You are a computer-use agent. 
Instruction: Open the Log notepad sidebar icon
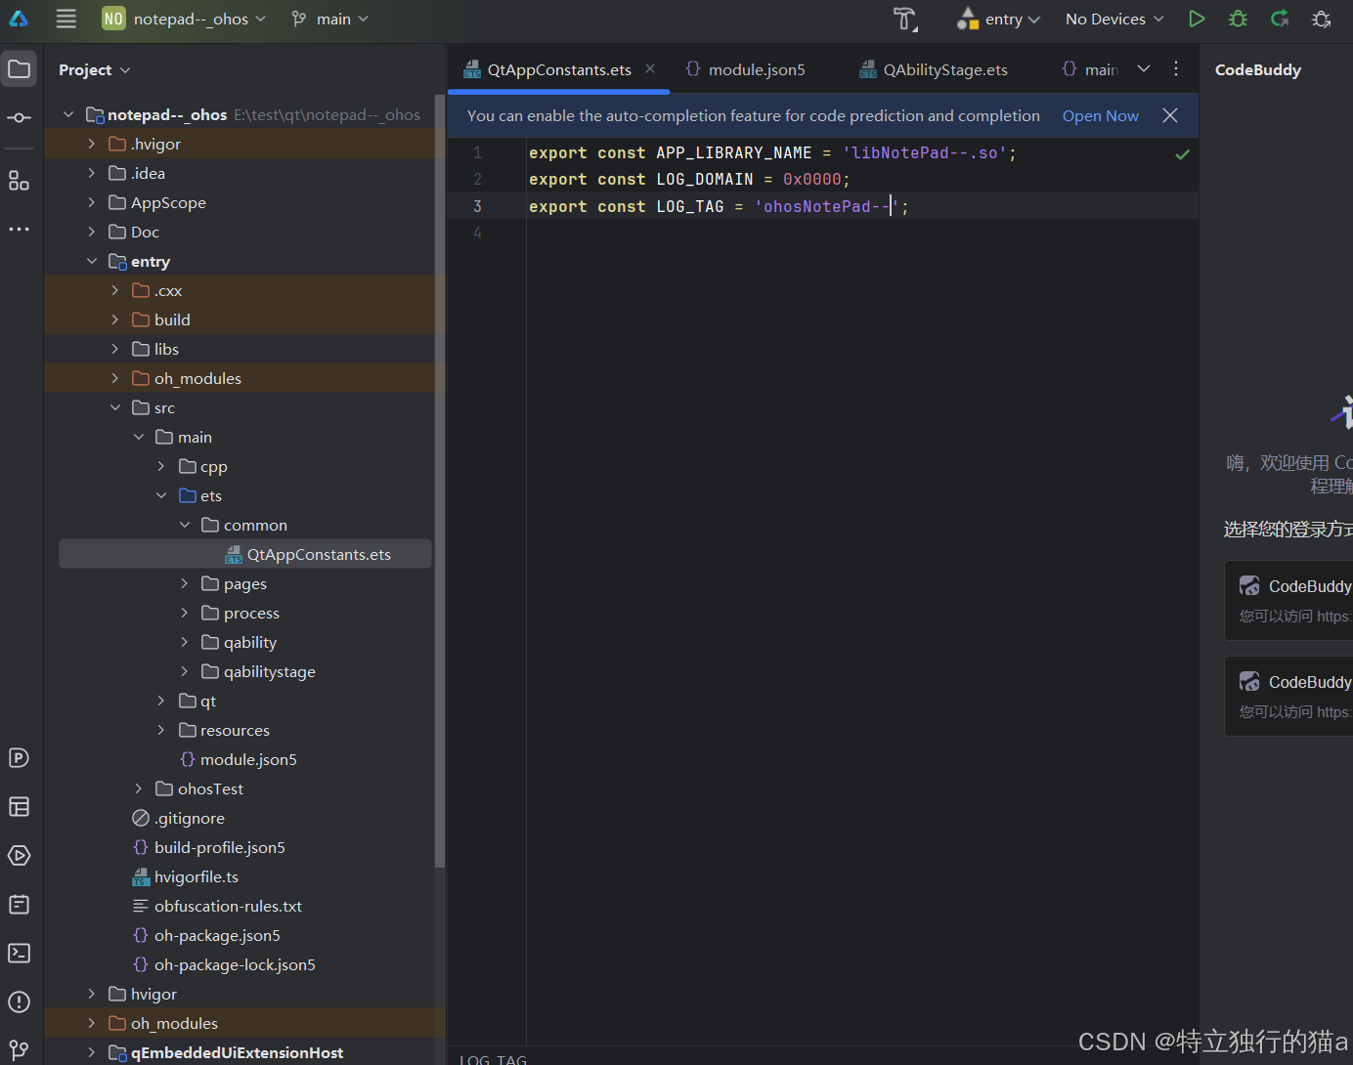[x=19, y=905]
